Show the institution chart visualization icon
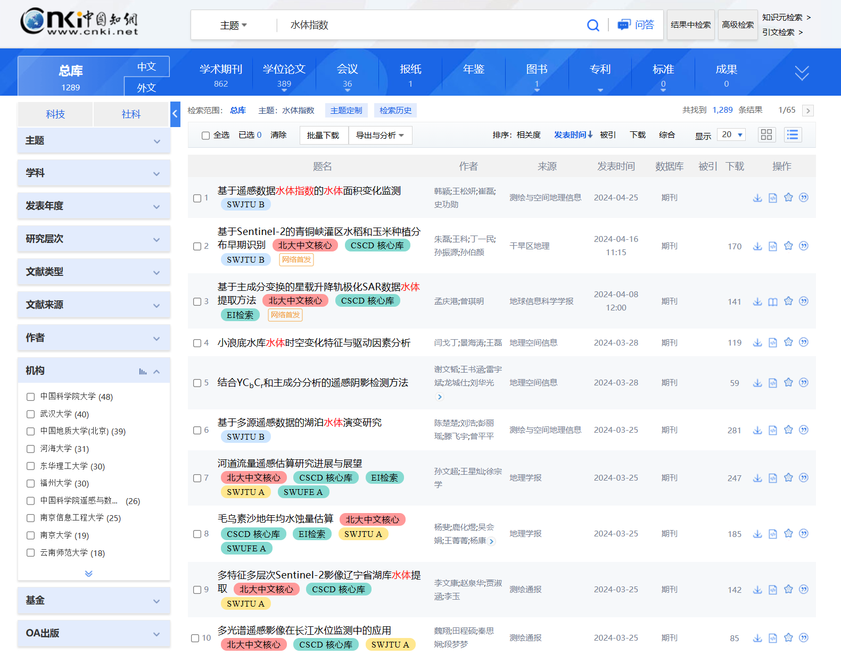The image size is (841, 655). click(x=143, y=372)
